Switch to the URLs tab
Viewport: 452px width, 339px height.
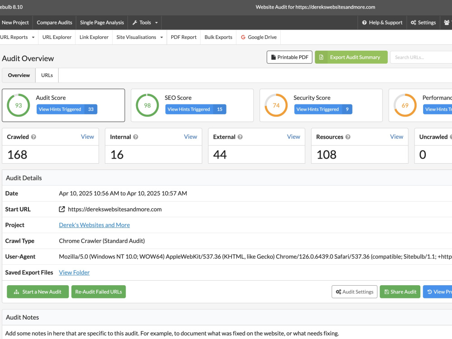pos(47,75)
